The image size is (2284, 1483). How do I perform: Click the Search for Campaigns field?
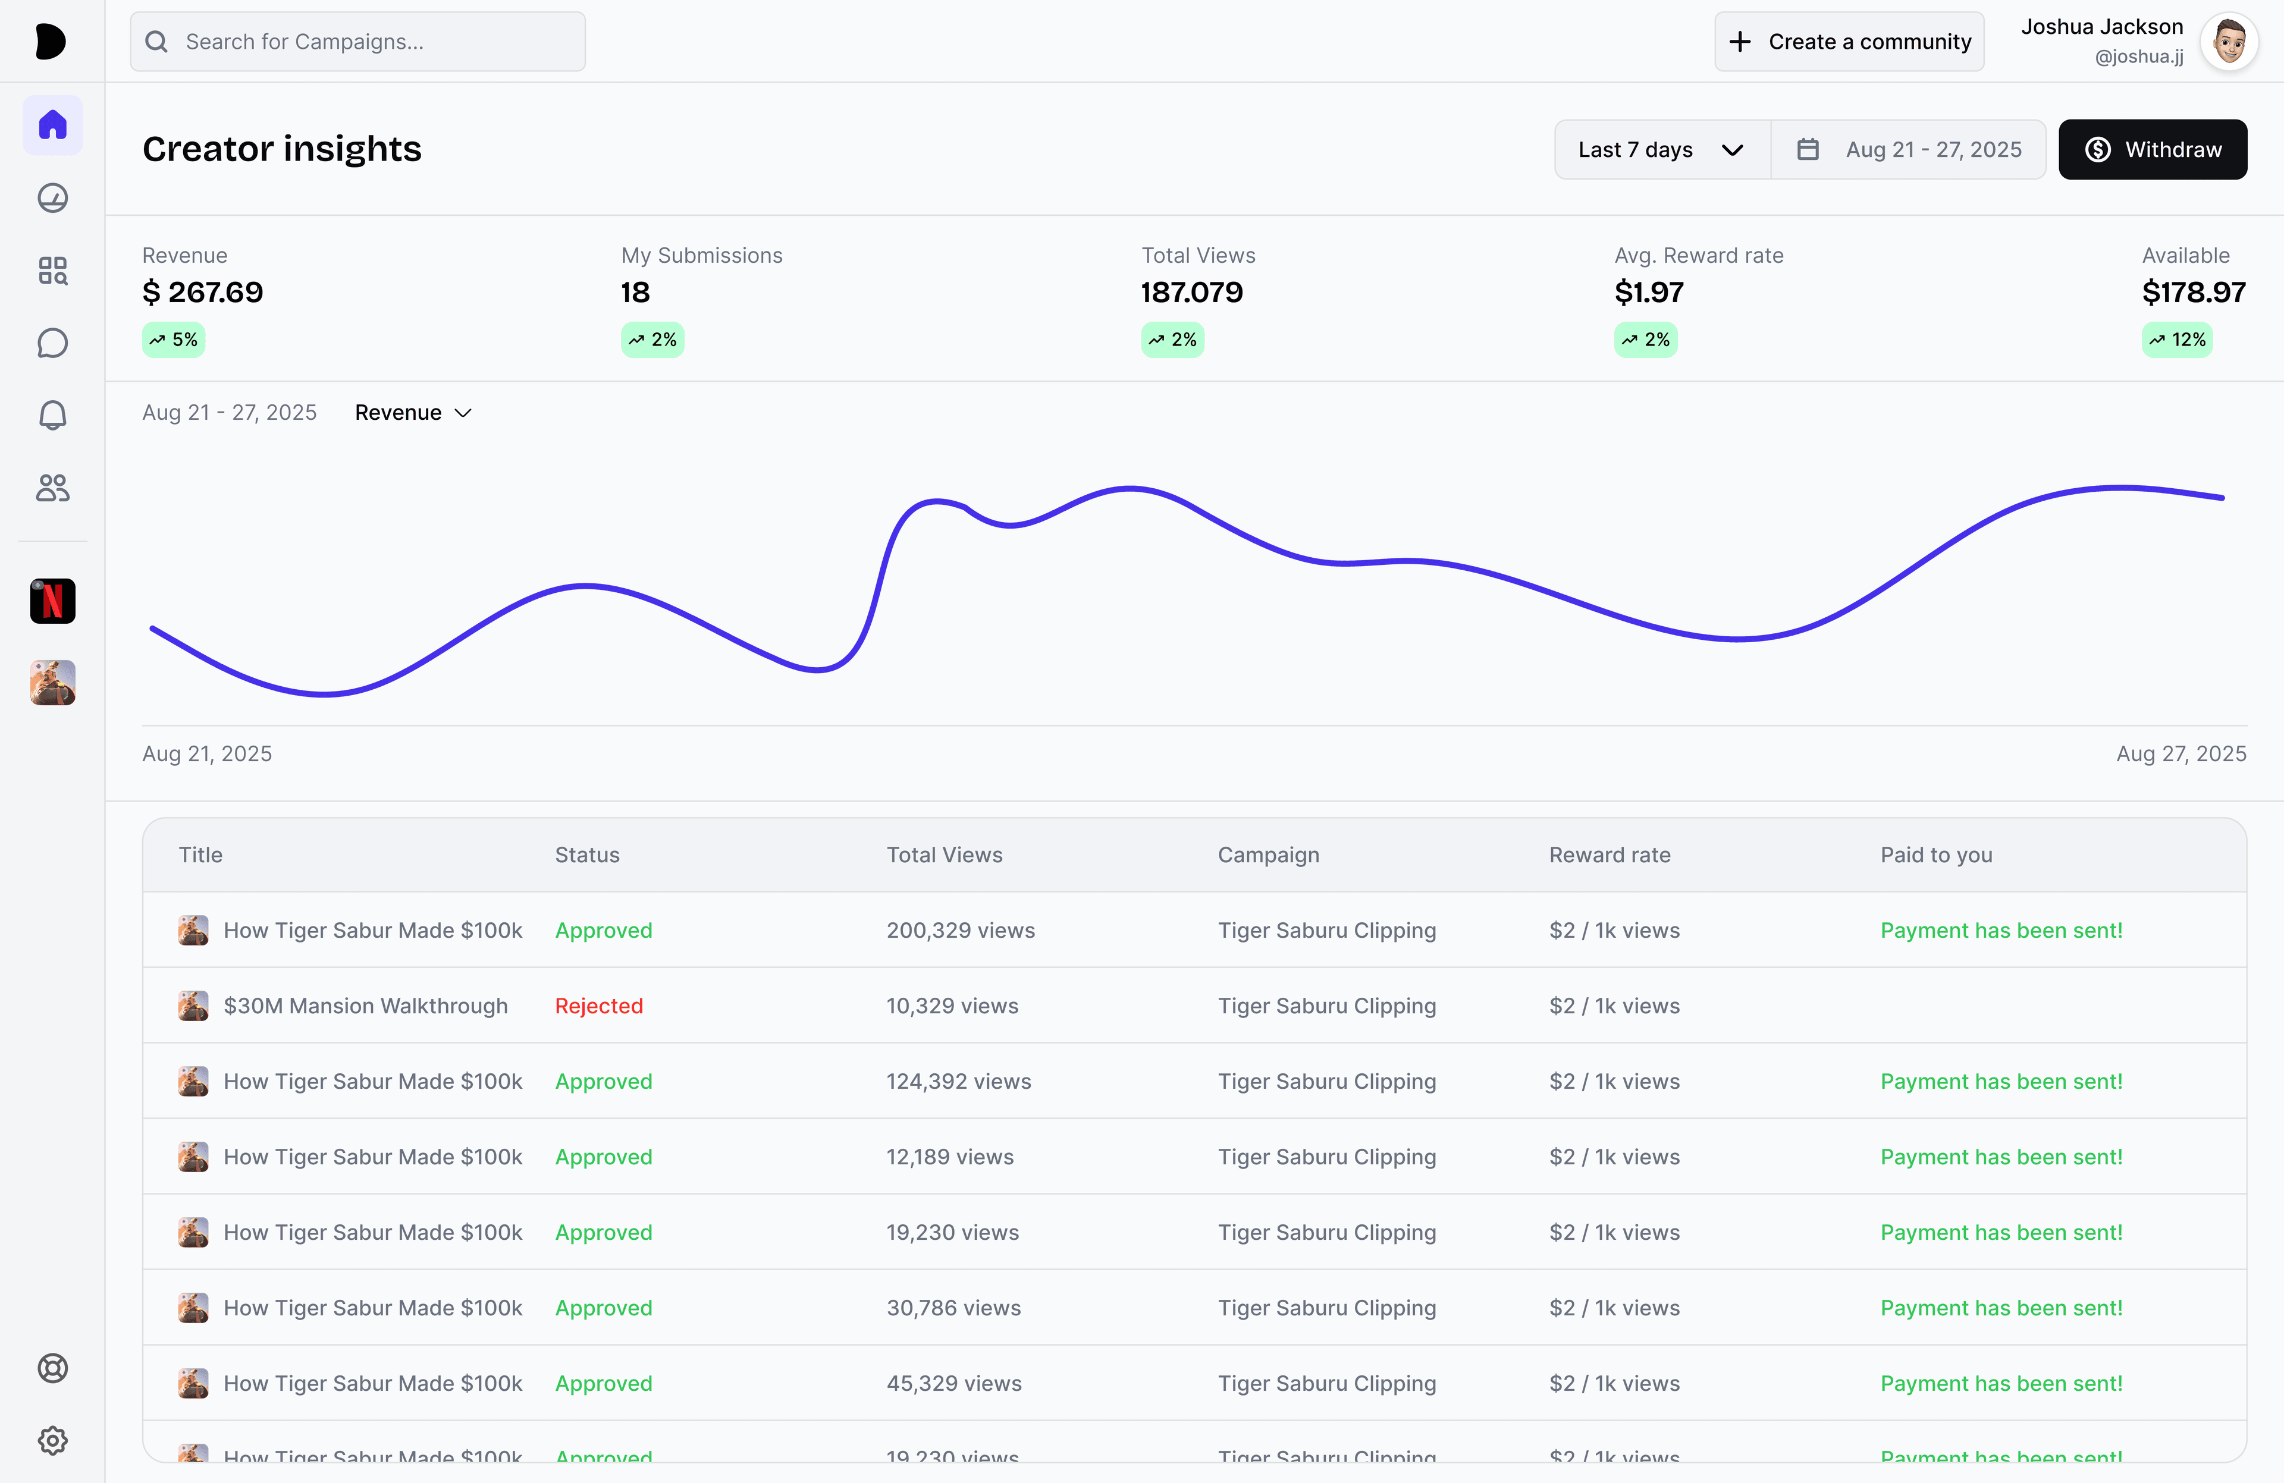click(x=357, y=41)
